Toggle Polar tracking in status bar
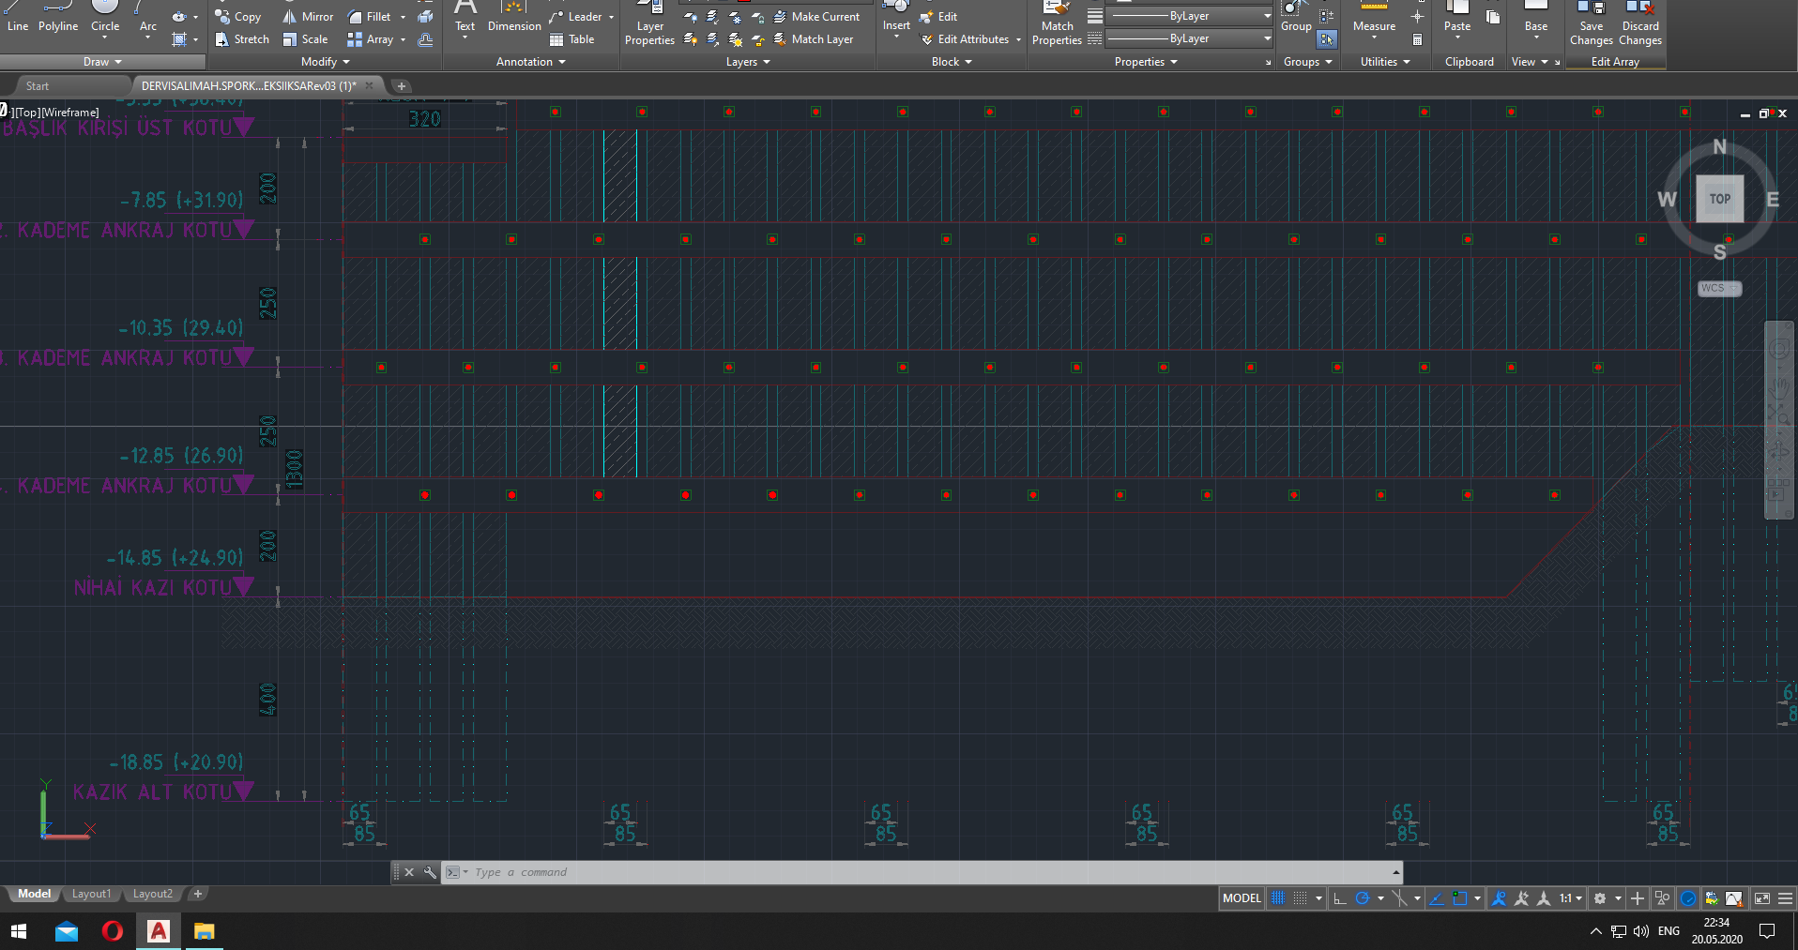1798x950 pixels. pyautogui.click(x=1363, y=898)
